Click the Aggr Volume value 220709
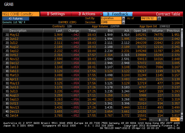 pos(115,26)
